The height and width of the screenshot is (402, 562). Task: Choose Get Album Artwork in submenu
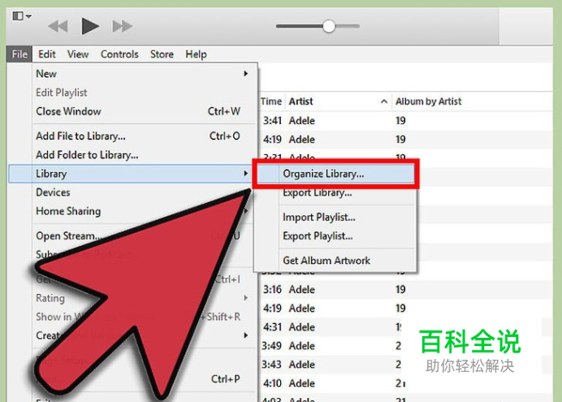(326, 261)
